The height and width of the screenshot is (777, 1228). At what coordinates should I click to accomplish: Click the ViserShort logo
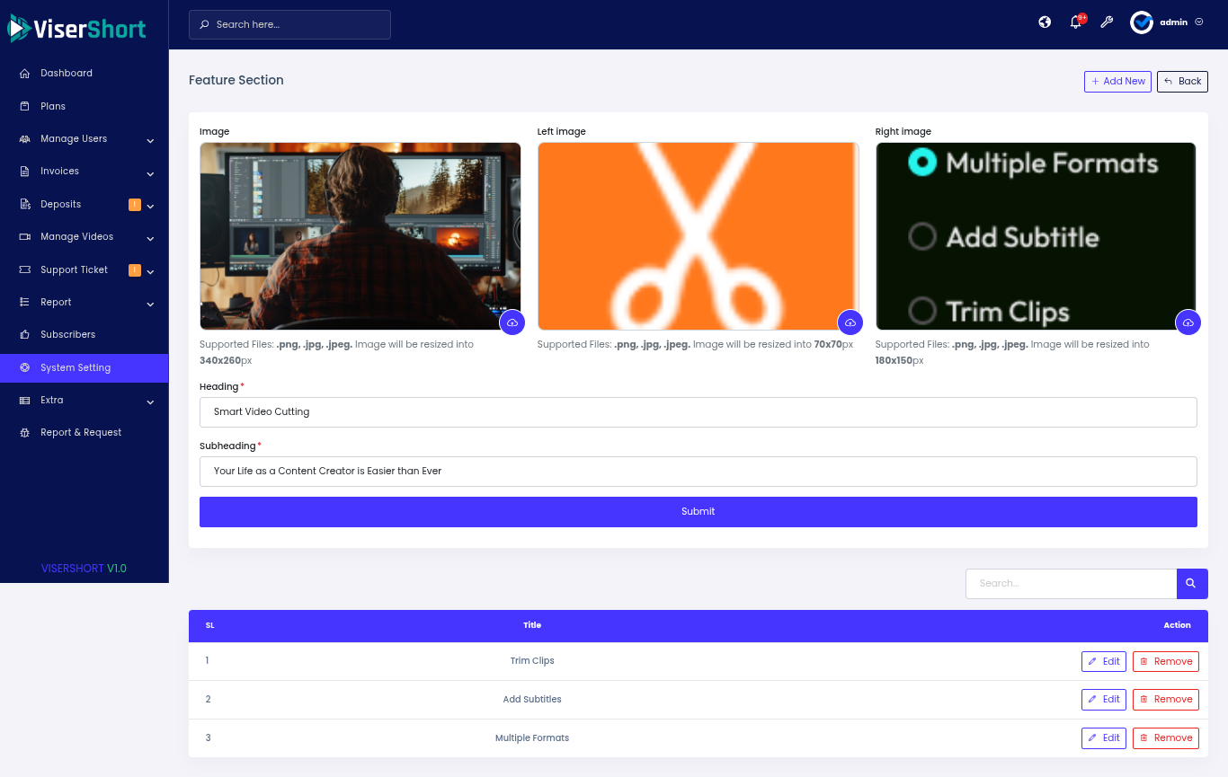pyautogui.click(x=77, y=28)
